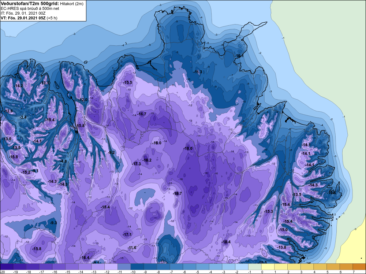Click the -16.4 temperature label

(85, 258)
